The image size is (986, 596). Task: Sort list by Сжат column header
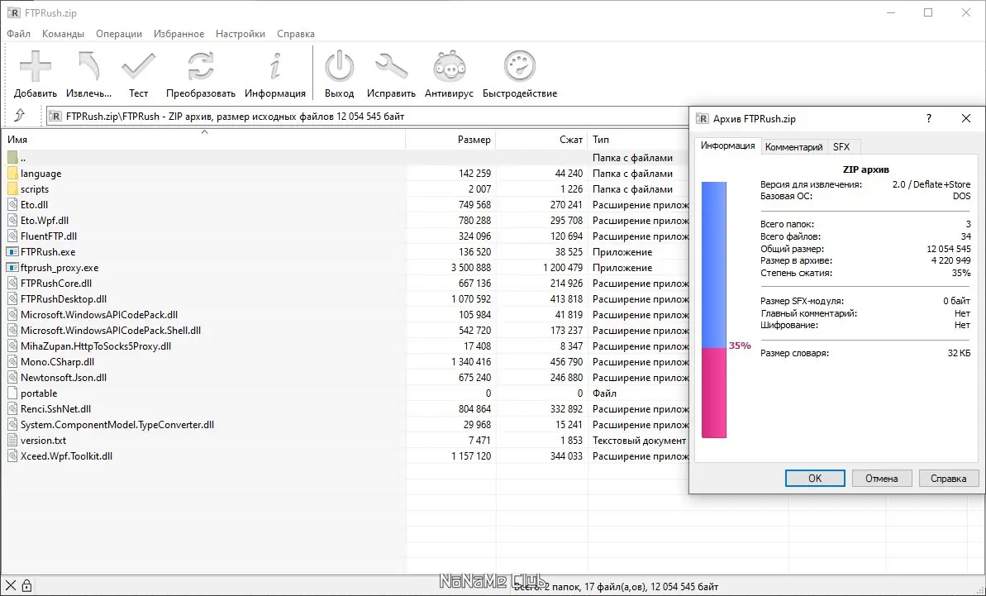[541, 140]
